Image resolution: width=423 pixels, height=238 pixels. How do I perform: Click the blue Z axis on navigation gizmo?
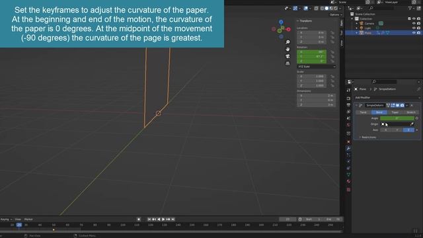point(281,22)
